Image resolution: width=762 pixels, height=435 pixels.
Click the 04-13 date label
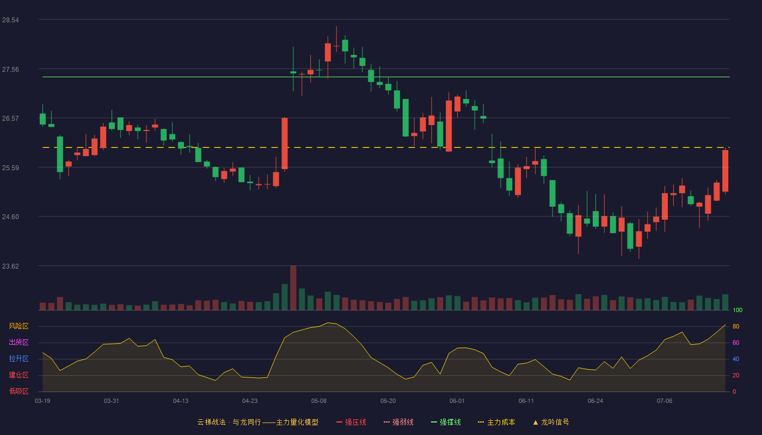click(x=181, y=401)
